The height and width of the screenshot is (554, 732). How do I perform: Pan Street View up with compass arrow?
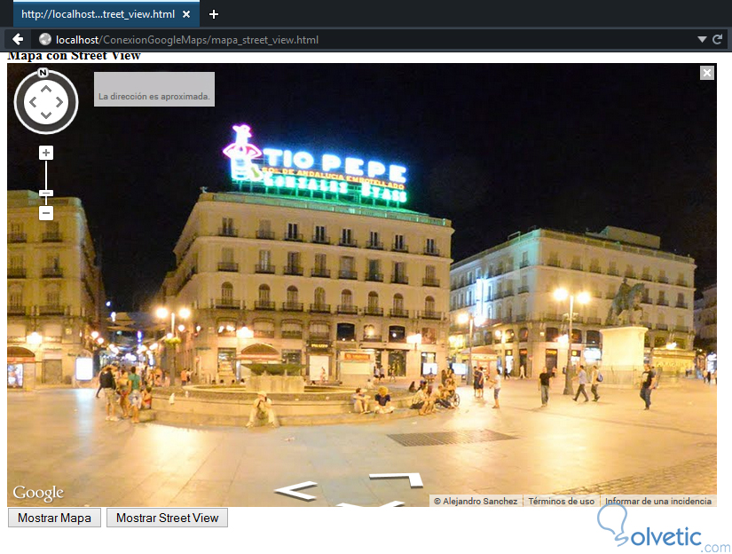click(46, 89)
